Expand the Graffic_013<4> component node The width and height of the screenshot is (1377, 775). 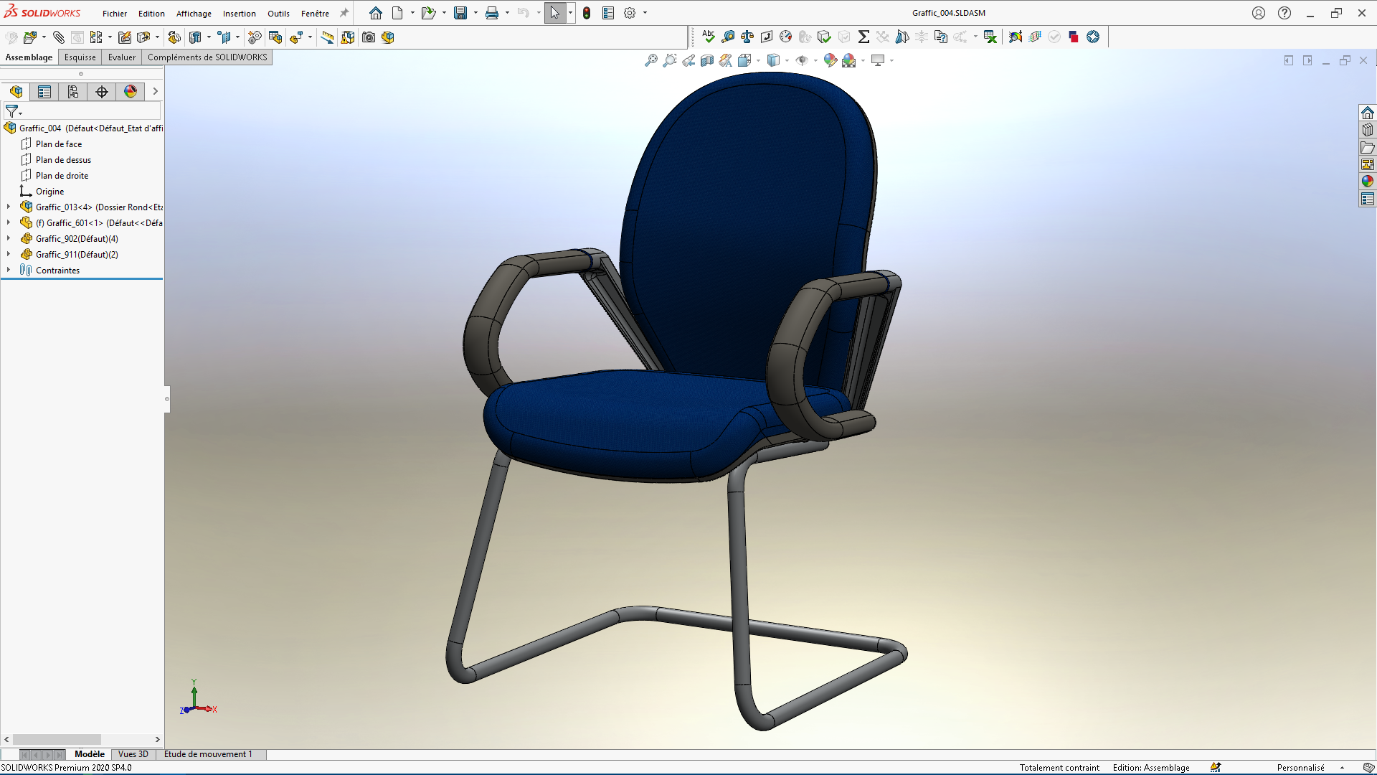click(x=9, y=207)
